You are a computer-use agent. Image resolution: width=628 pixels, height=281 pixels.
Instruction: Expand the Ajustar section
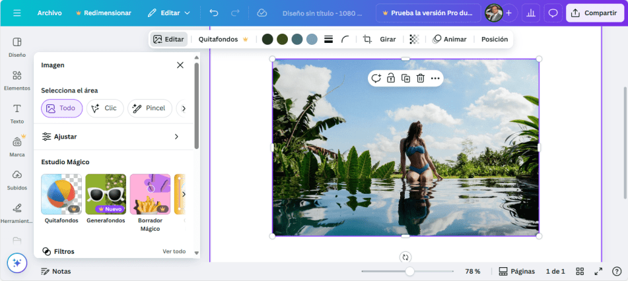pos(111,137)
